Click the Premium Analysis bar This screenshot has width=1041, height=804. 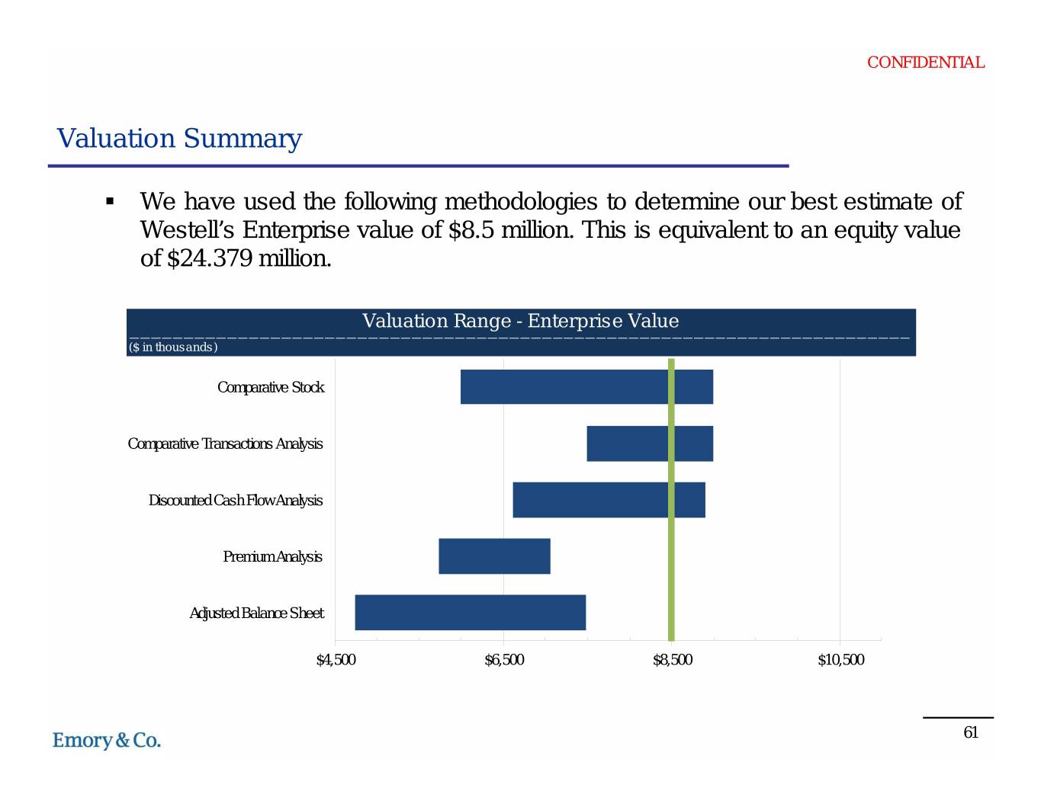494,556
